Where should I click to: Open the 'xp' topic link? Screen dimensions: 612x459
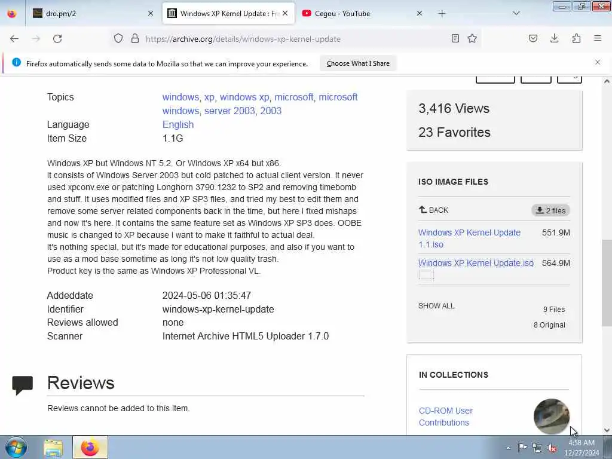(x=209, y=97)
